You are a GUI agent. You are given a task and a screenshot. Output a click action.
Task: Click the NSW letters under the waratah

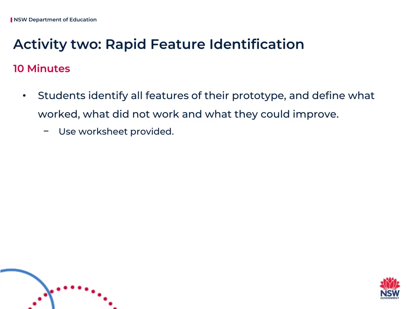pyautogui.click(x=390, y=293)
